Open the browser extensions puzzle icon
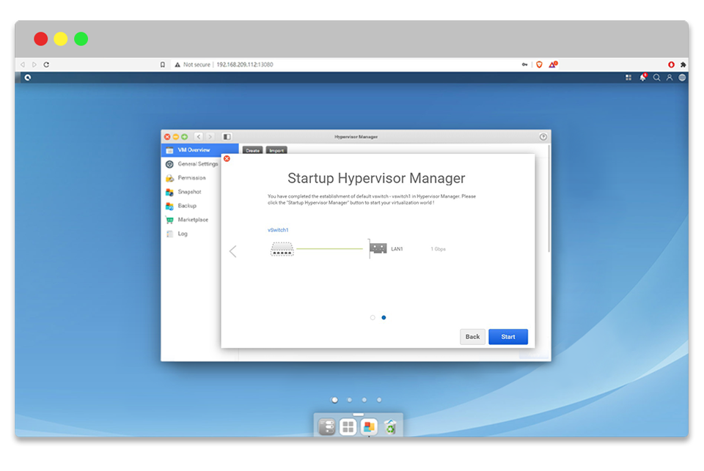 683,64
